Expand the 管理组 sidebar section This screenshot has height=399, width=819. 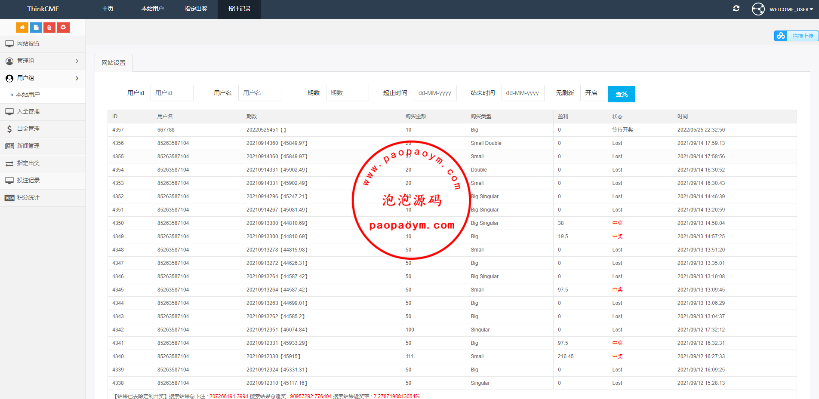tap(43, 61)
